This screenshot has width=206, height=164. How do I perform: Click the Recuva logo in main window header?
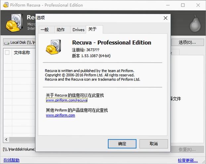(14, 22)
